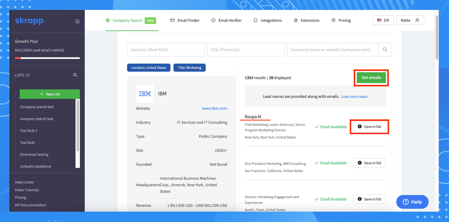Click the email credits usage progress bar
The width and height of the screenshot is (449, 222).
coord(47,58)
